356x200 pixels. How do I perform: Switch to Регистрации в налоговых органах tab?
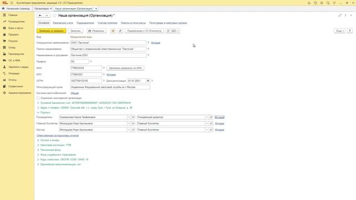[168, 23]
